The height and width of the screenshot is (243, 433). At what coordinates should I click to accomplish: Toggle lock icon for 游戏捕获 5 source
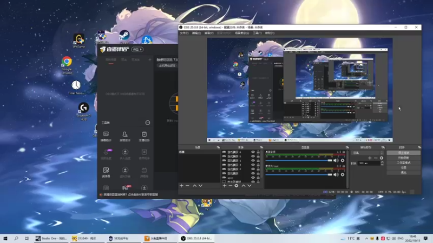[x=258, y=156]
